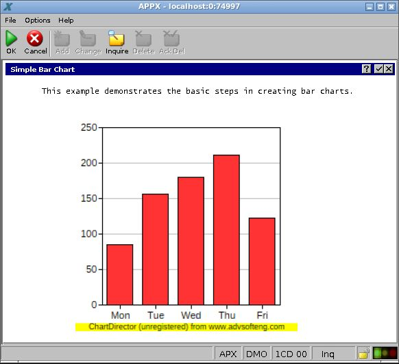399x364 pixels.
Task: Click the checkmark button in Simple Bar Chart bar
Action: (379, 69)
